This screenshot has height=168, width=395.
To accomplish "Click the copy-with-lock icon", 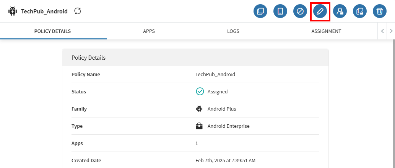I will point(360,11).
